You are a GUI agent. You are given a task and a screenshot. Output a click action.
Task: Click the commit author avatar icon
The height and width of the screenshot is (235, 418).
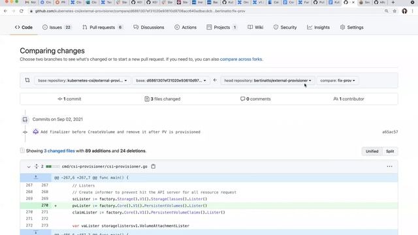(35, 132)
